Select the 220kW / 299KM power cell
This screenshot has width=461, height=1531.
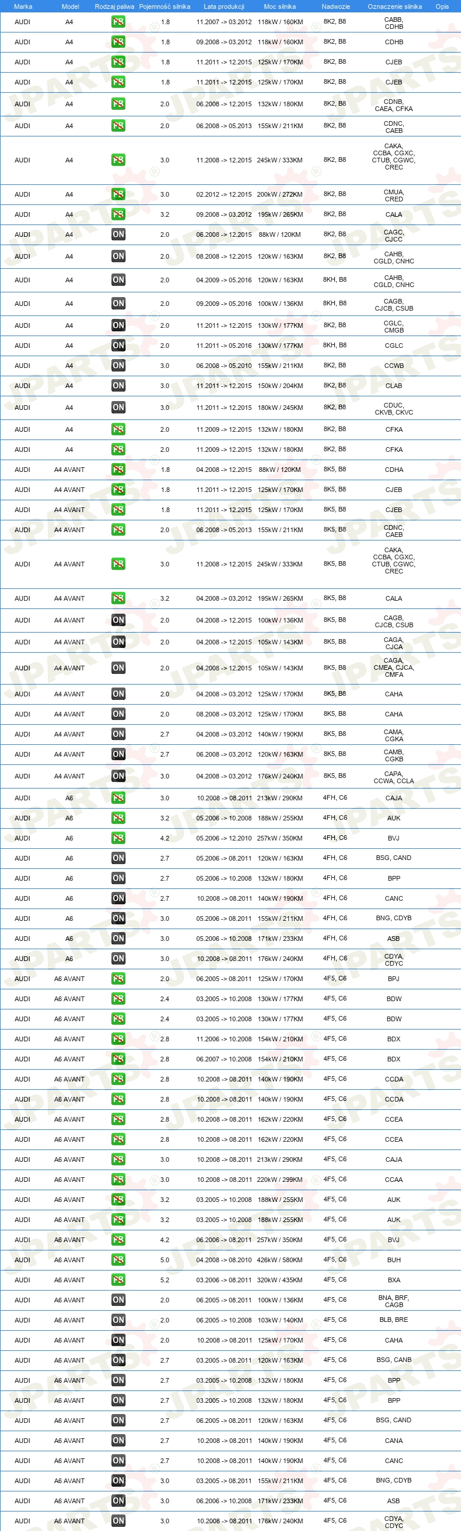(280, 1180)
